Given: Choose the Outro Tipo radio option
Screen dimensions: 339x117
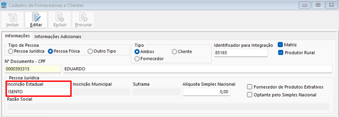Looking at the screenshot, I should tap(102, 51).
